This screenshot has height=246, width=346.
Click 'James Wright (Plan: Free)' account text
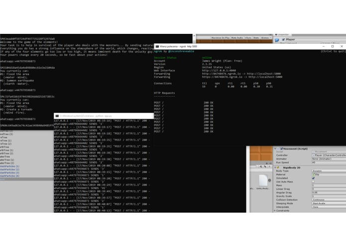pos(222,61)
